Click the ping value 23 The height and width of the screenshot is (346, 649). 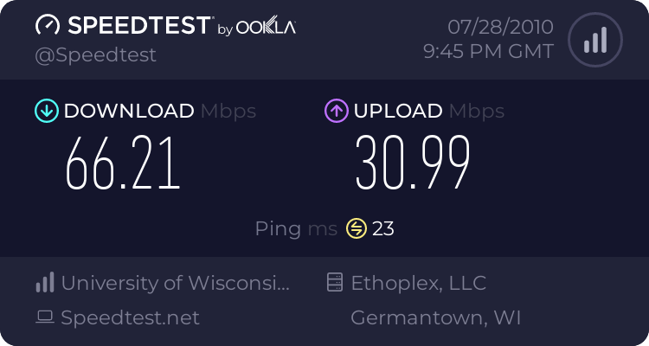click(382, 229)
